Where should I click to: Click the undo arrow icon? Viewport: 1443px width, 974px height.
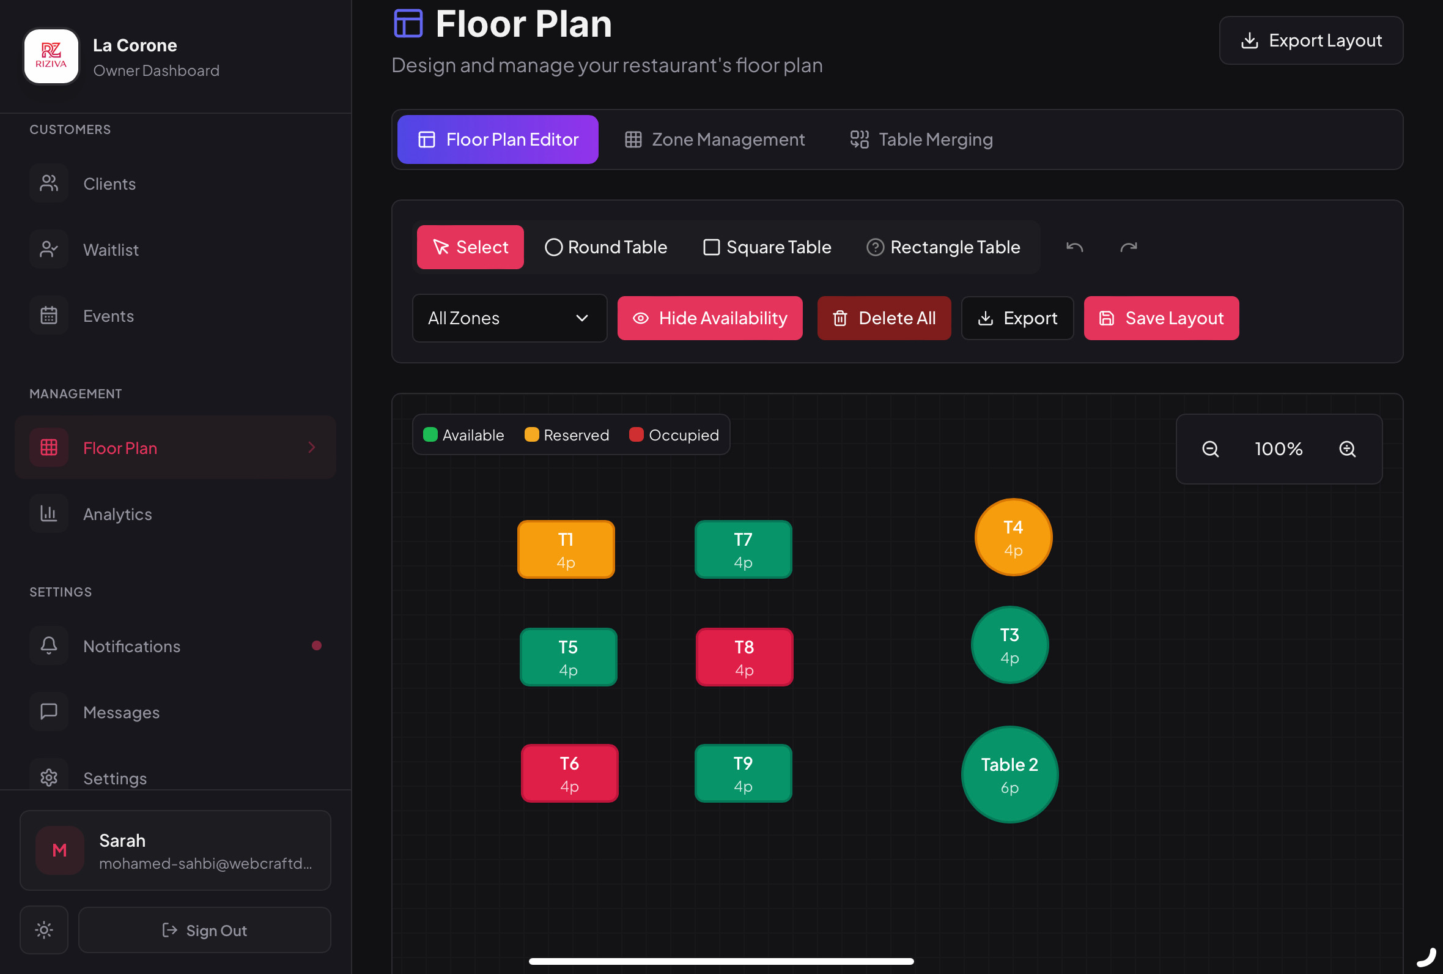[1074, 247]
